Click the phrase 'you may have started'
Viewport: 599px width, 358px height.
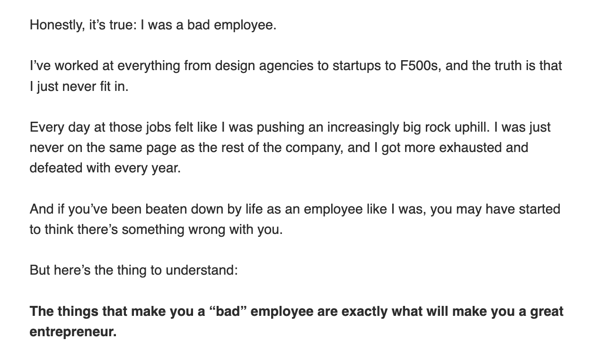(495, 209)
